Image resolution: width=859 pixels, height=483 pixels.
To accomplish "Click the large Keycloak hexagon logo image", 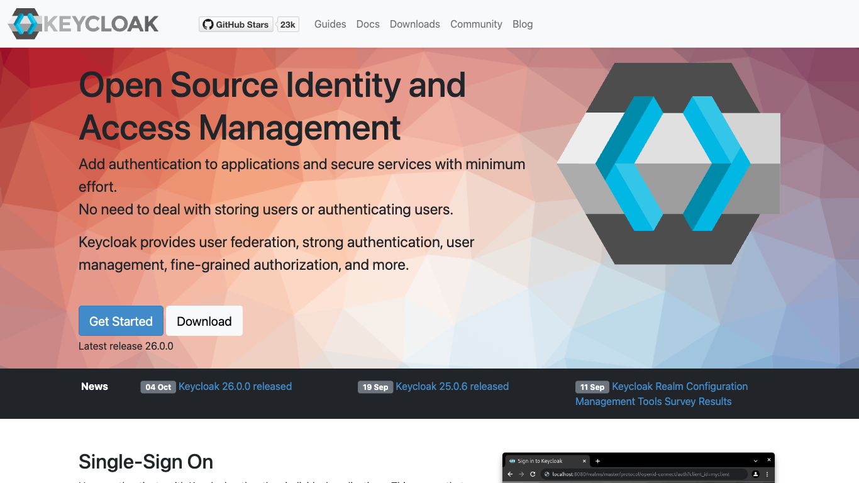I will coord(668,164).
